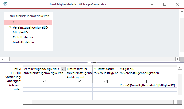Click the Austrittsdatum field cell in grid
This screenshot has width=184, height=109.
point(106,69)
